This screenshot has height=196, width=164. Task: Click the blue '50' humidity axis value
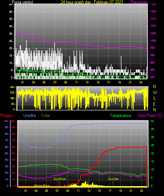click(6, 153)
